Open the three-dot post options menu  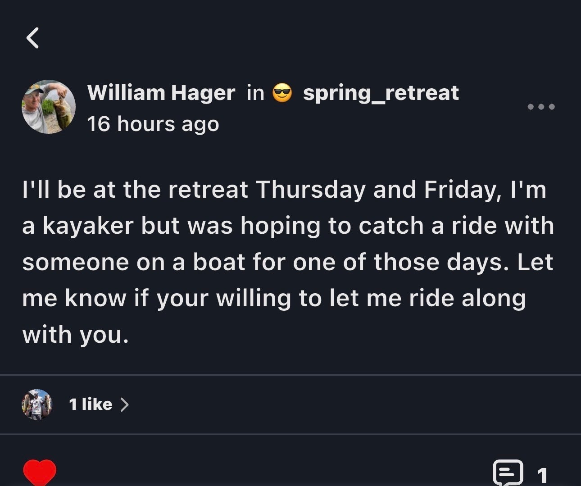[541, 107]
